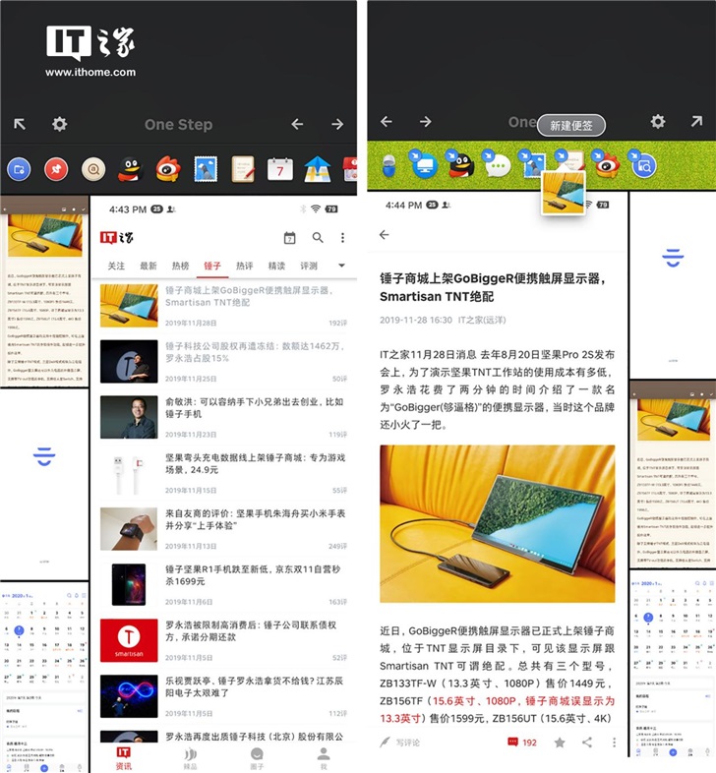Tap the article's yellow sofa monitor image
Image resolution: width=716 pixels, height=773 pixels.
coord(497,523)
